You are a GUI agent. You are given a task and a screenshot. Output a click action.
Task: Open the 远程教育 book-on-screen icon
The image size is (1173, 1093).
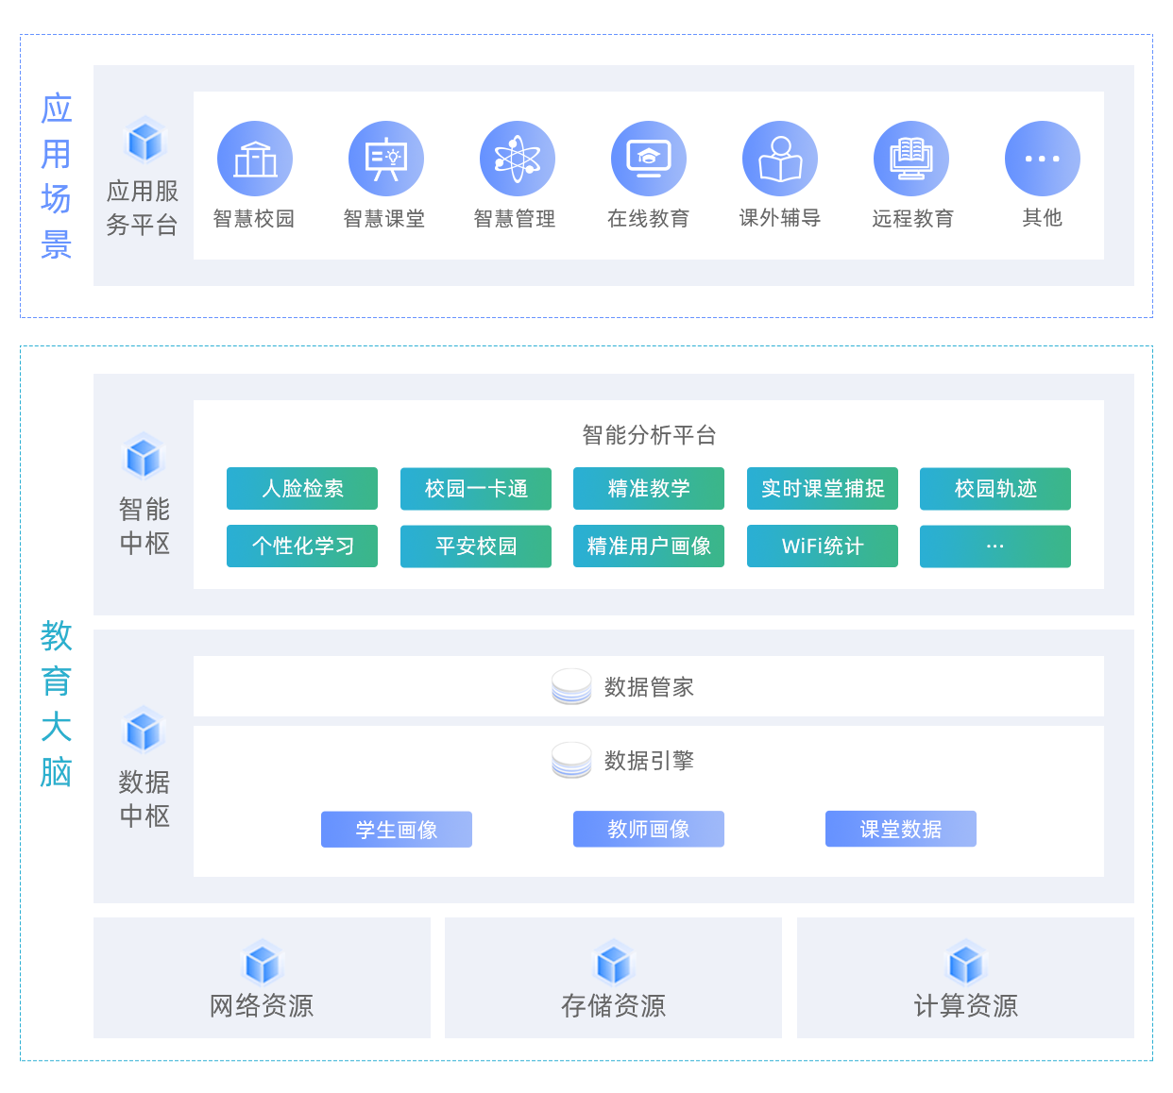[x=910, y=159]
